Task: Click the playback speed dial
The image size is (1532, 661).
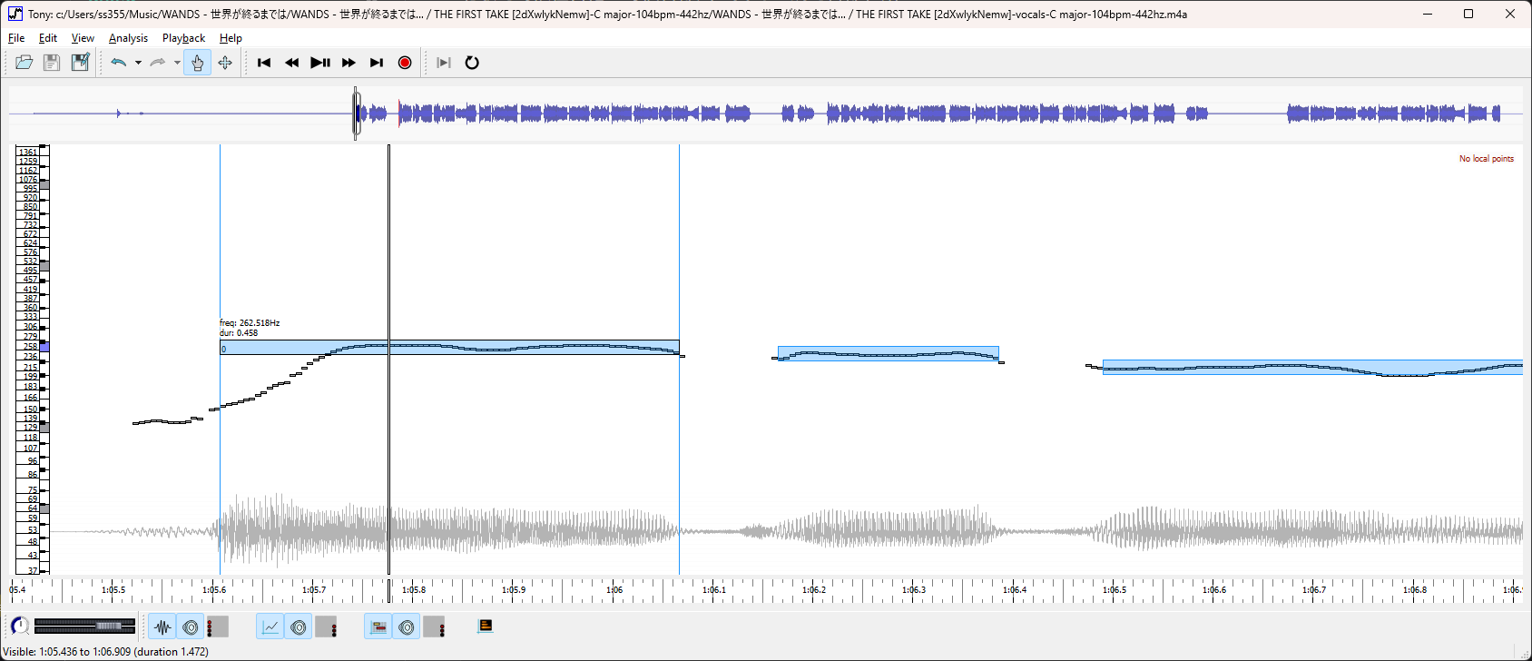Action: tap(19, 626)
